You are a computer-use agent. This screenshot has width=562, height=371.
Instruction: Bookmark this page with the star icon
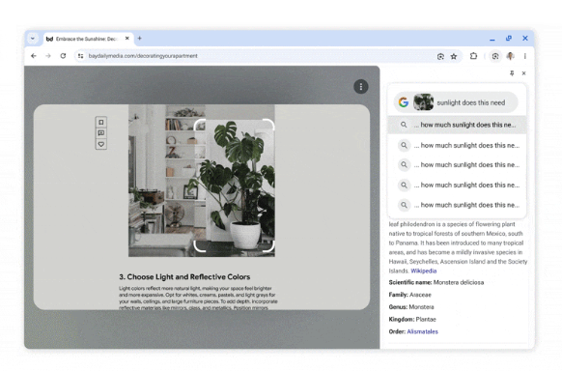click(x=454, y=56)
